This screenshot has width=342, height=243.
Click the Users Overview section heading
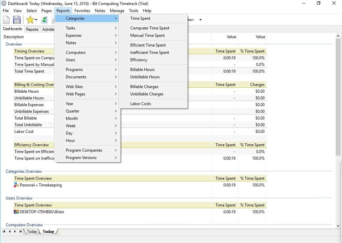[x=19, y=198]
